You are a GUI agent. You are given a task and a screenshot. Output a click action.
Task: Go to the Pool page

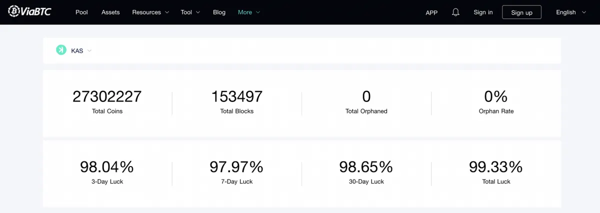coord(81,12)
